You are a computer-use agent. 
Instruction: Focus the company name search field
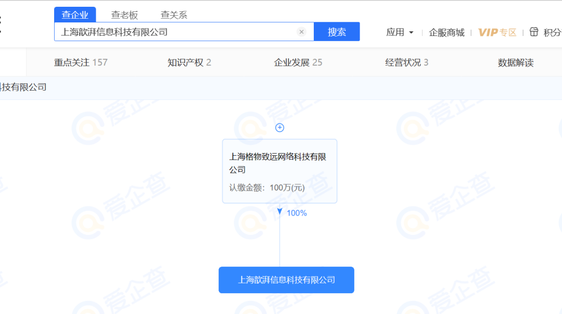click(x=177, y=32)
